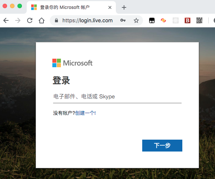Screen dimensions: 215x179
Task: Open the QR code extension icon
Action: [199, 20]
